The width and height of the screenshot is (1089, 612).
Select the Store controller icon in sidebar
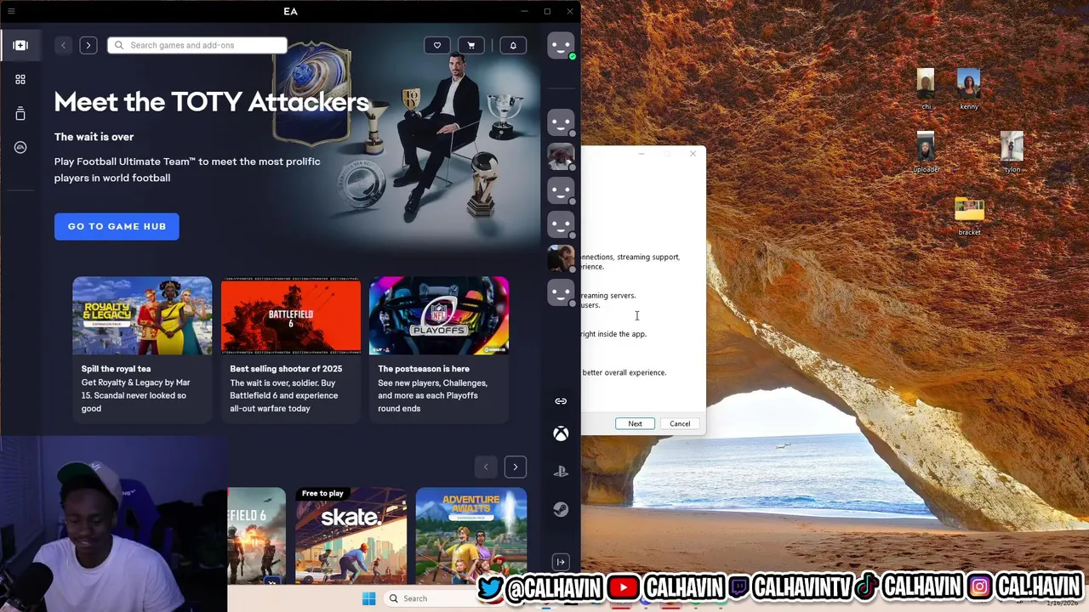click(20, 45)
